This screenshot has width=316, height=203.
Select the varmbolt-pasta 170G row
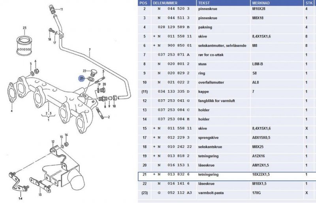tap(227, 193)
